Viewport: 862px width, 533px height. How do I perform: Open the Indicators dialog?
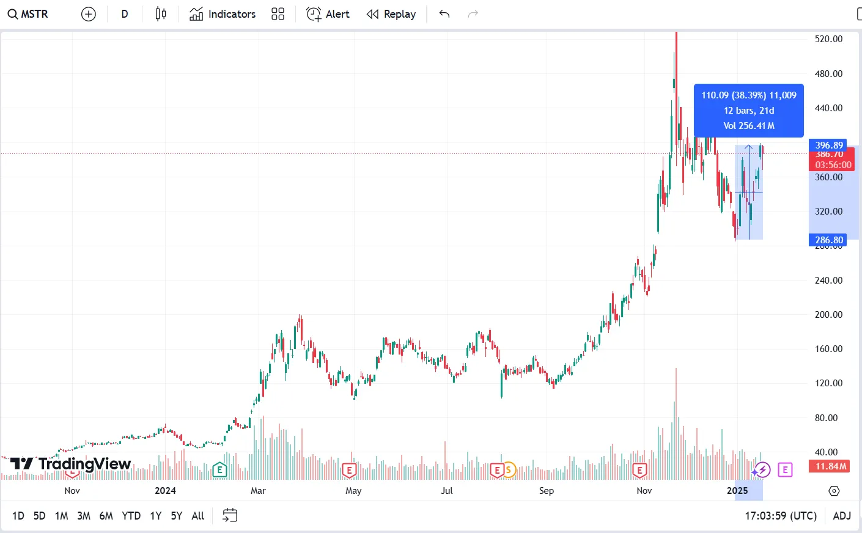(223, 14)
